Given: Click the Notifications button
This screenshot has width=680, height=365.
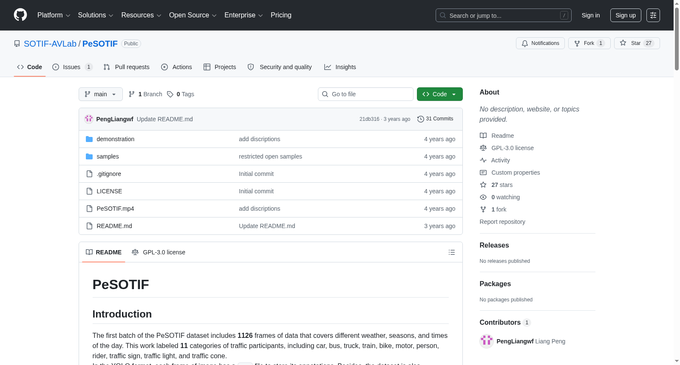Looking at the screenshot, I should (x=540, y=43).
